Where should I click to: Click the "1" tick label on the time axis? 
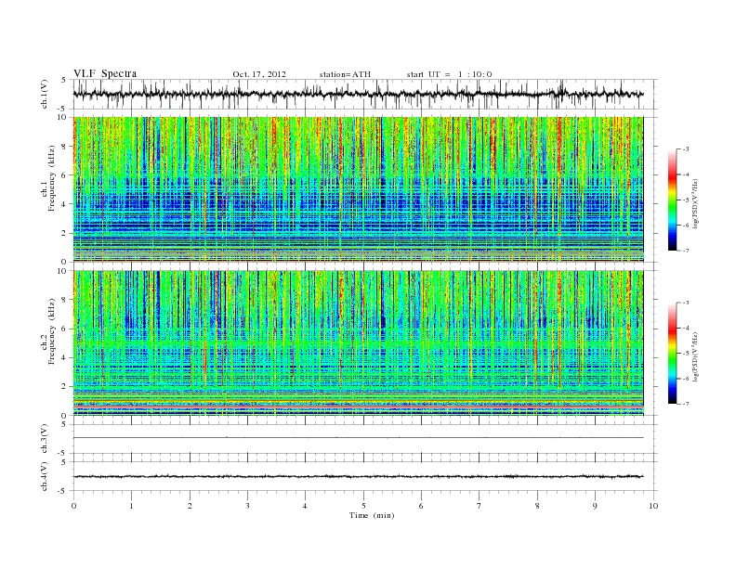131,506
